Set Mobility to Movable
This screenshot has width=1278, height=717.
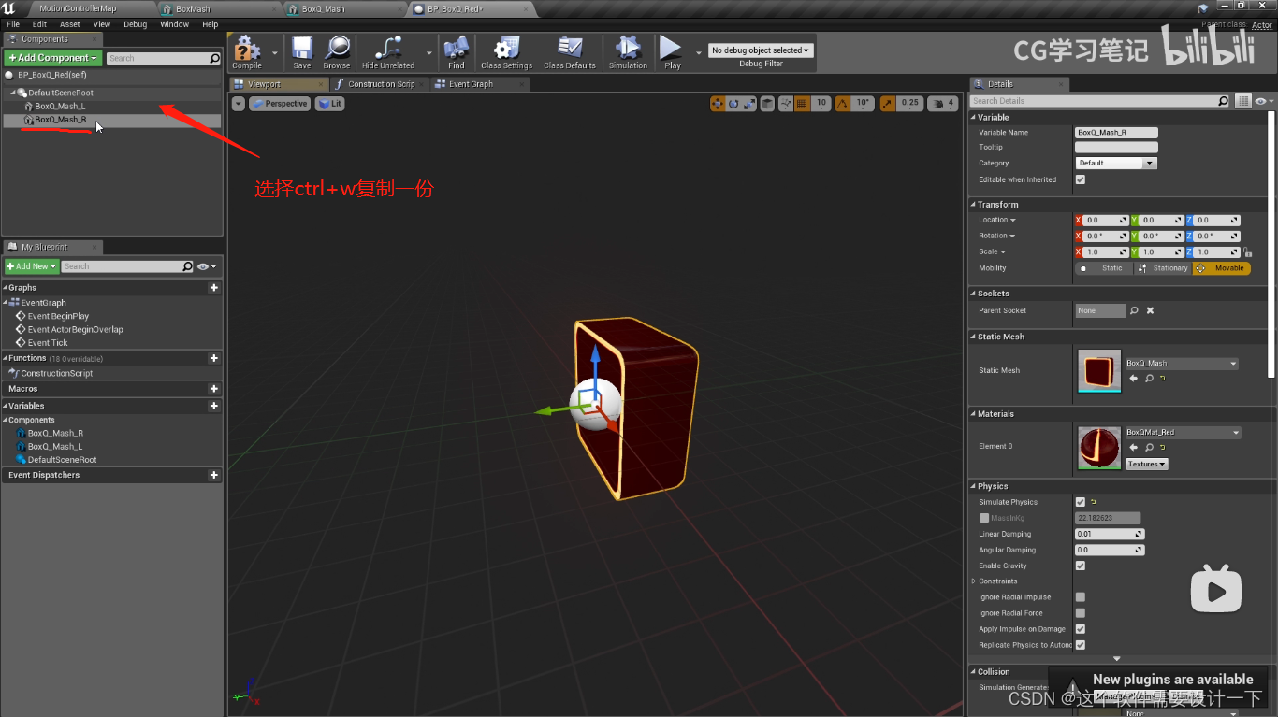coord(1222,268)
